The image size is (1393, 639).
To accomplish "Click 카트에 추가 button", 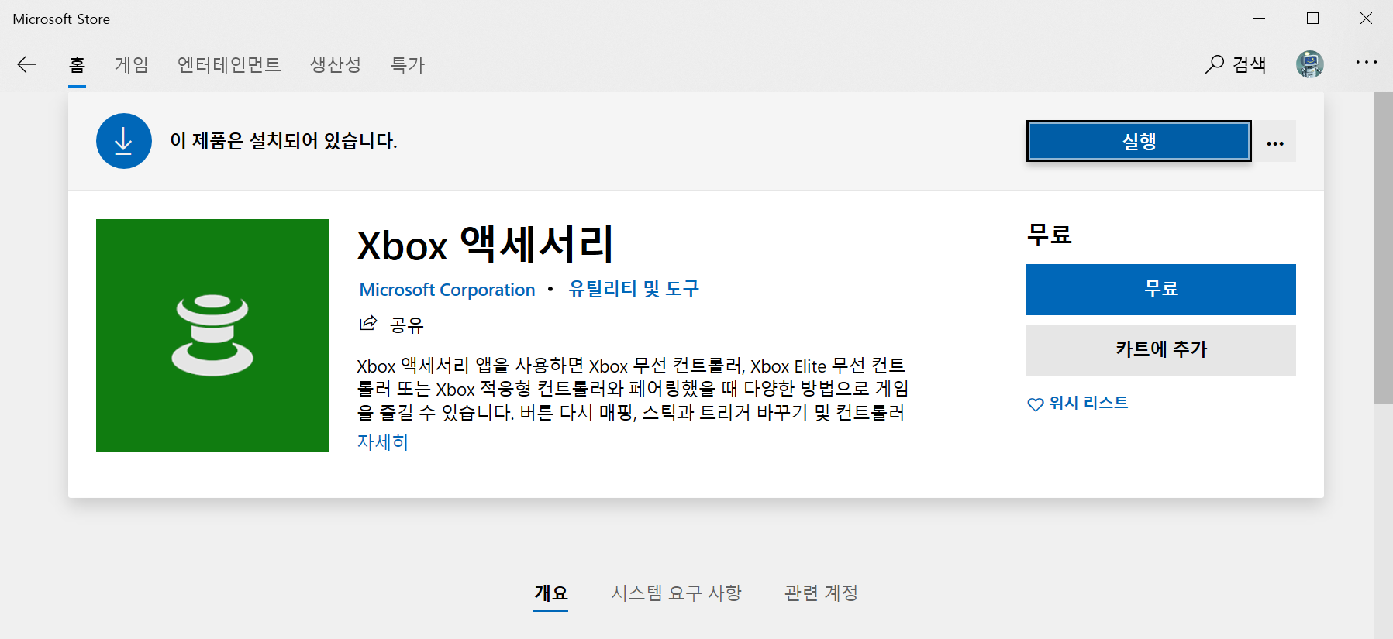I will click(1161, 350).
